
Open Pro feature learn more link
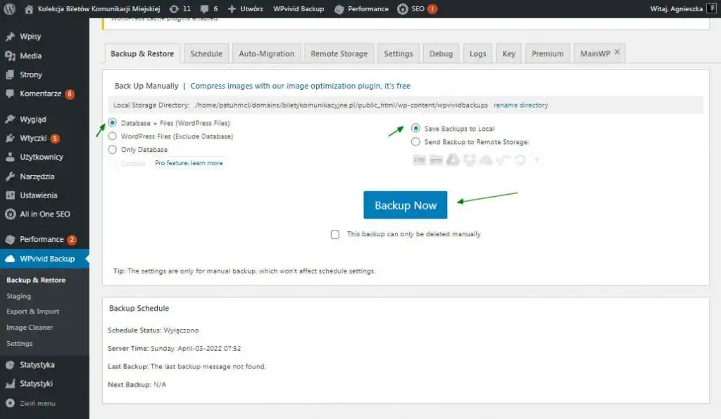[x=189, y=163]
